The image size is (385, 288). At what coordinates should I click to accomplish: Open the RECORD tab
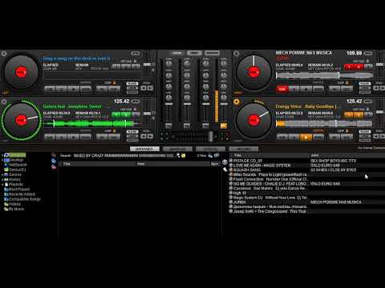tap(244, 149)
